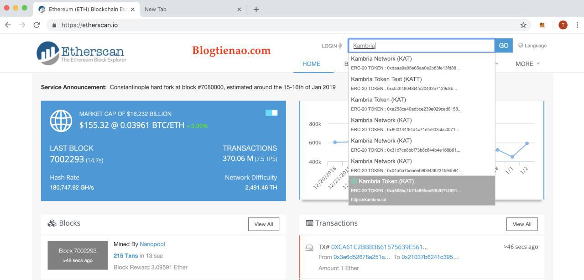Screen dimensions: 584x280
Task: Bookmark this page with the star icon
Action: pyautogui.click(x=523, y=25)
